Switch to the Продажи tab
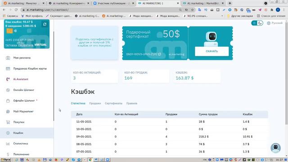288x162 pixels. point(95,103)
